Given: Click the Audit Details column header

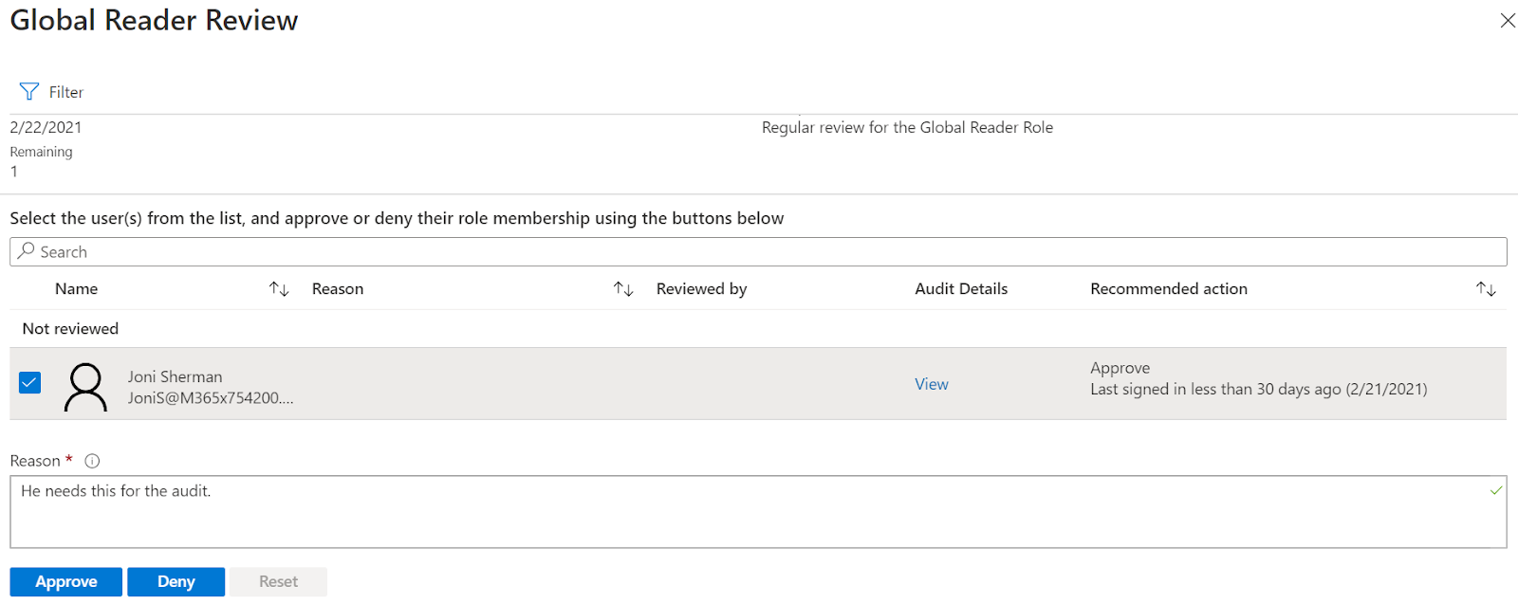Looking at the screenshot, I should tap(961, 289).
